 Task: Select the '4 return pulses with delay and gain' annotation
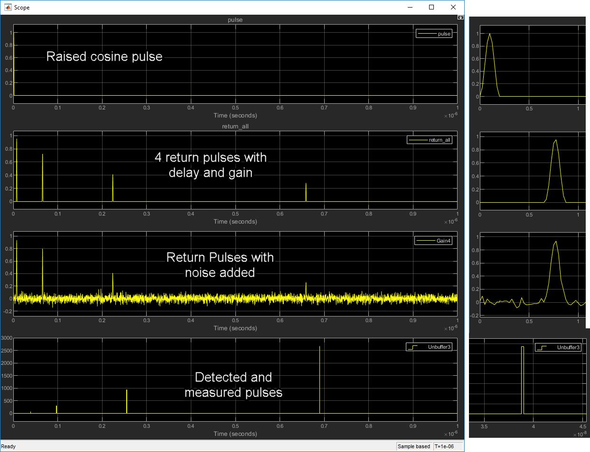coord(210,165)
